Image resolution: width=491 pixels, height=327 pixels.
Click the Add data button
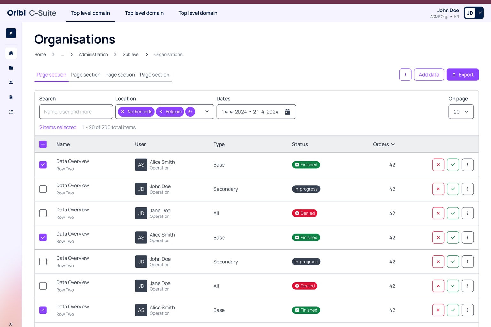429,75
